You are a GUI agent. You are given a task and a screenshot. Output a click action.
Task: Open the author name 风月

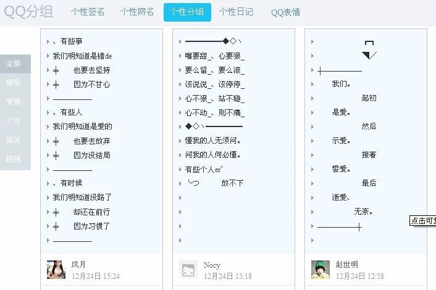(78, 265)
